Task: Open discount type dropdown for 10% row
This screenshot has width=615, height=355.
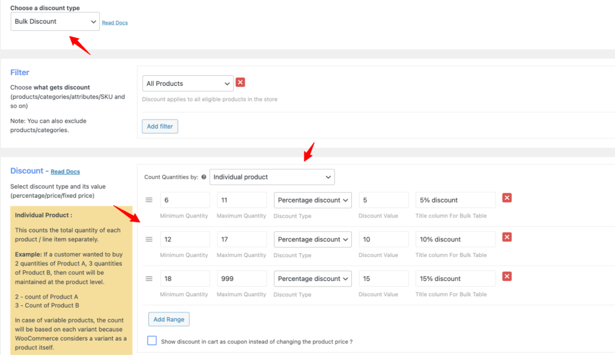Action: (x=313, y=239)
